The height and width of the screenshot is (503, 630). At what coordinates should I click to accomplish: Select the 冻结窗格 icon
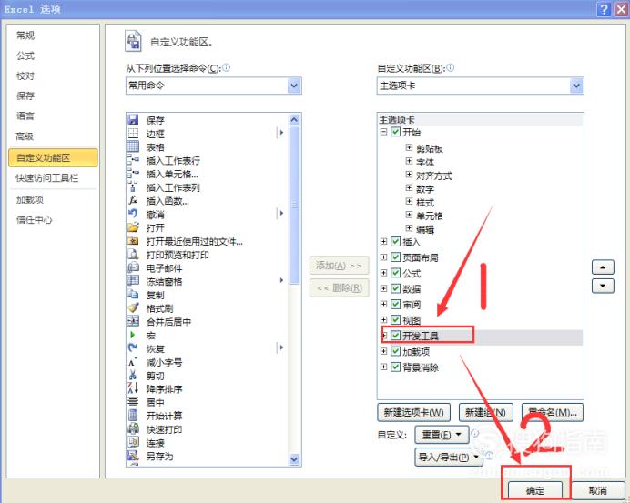pyautogui.click(x=133, y=280)
